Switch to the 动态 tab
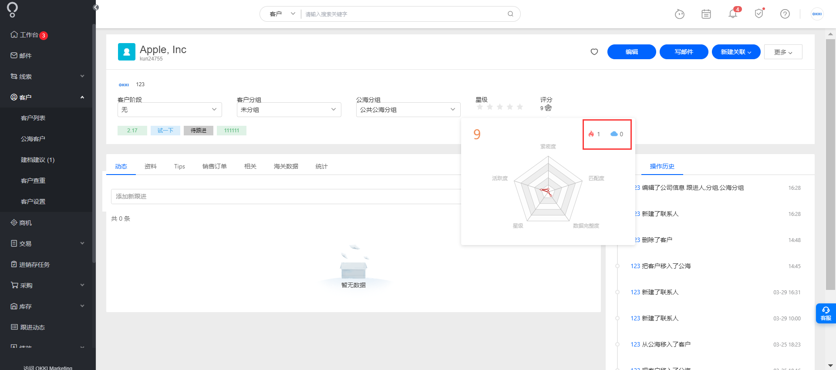Screen dimensions: 836x370 (x=121, y=166)
